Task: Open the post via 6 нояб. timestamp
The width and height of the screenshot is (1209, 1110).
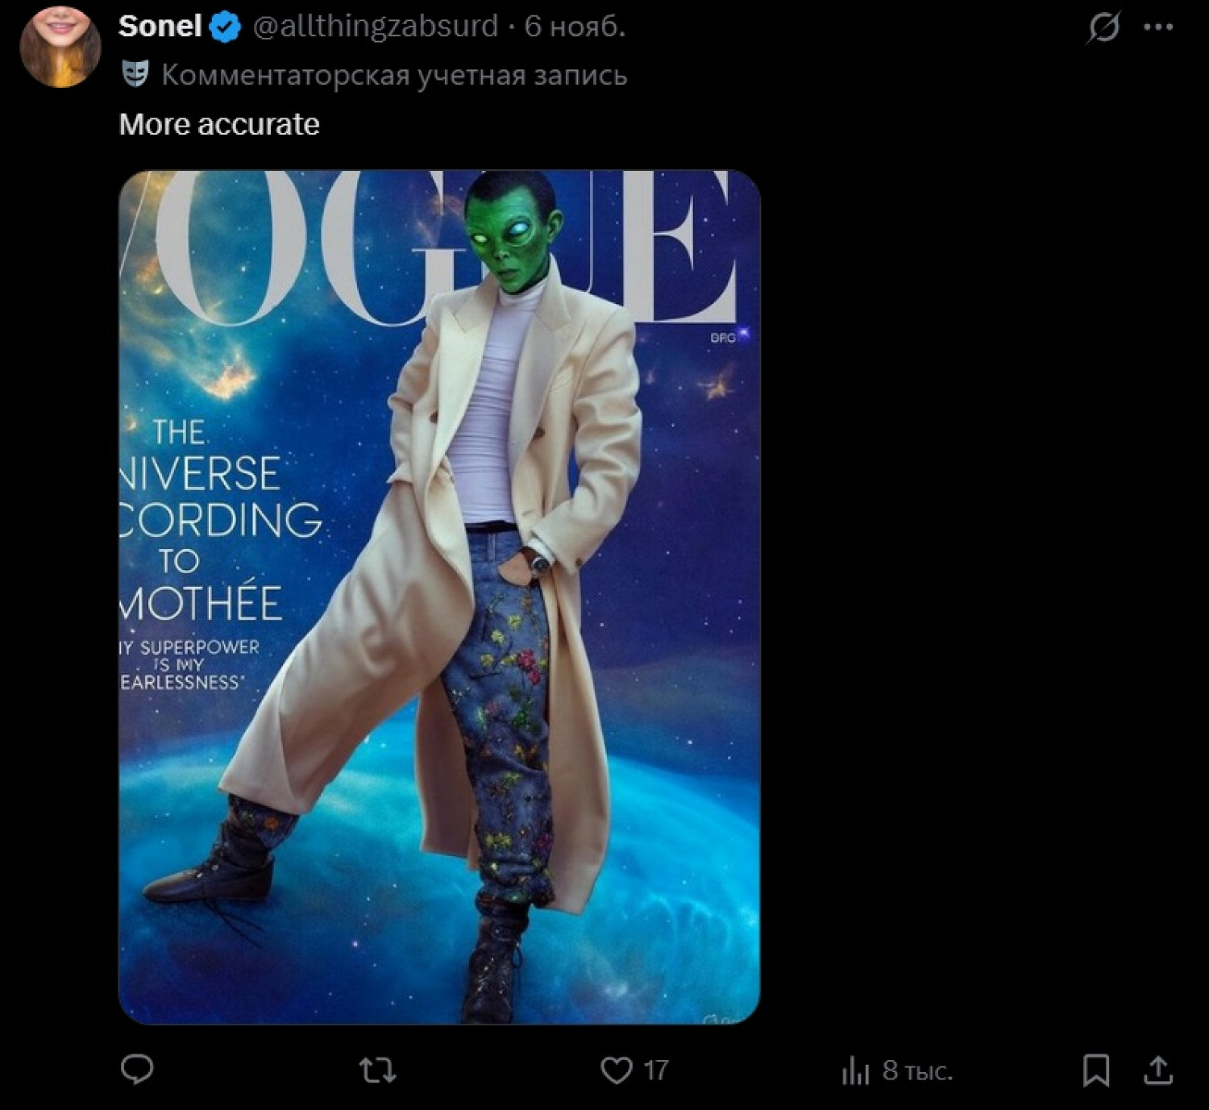Action: [x=575, y=27]
